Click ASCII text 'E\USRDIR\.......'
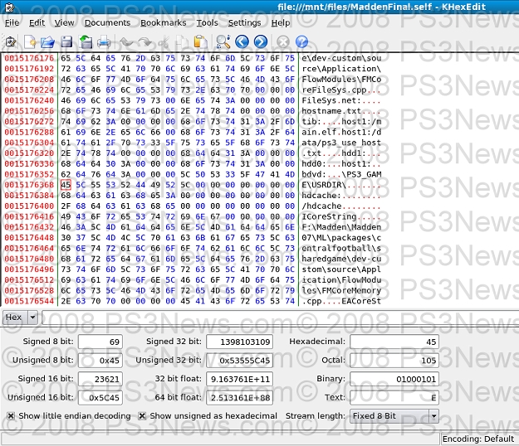Screen dimensions: 519x446 (x=341, y=185)
